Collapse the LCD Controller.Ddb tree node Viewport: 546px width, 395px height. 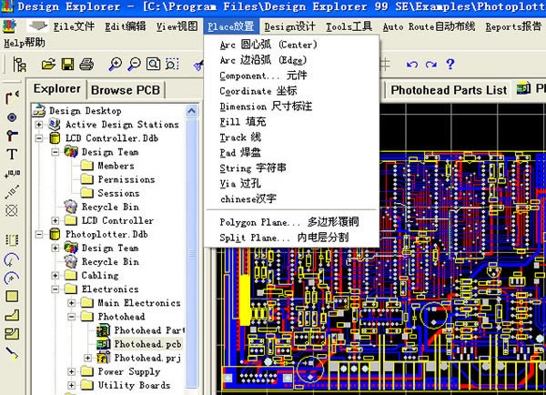[x=40, y=138]
